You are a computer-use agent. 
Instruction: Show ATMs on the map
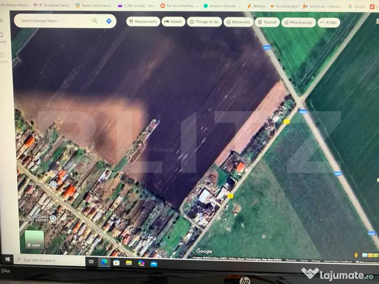329,23
